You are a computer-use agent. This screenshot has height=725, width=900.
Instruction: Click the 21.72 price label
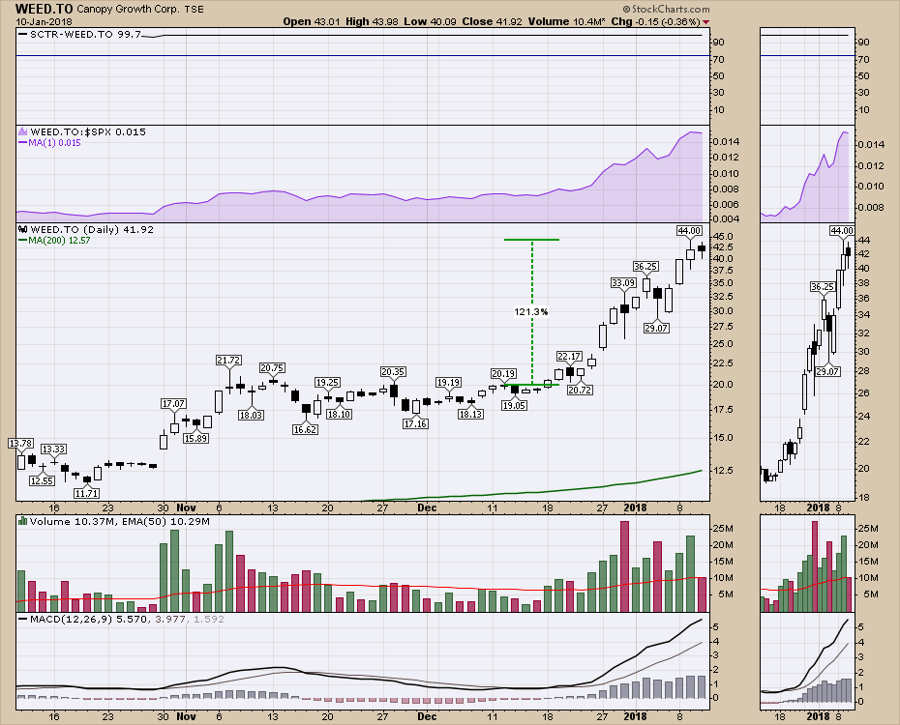(228, 360)
